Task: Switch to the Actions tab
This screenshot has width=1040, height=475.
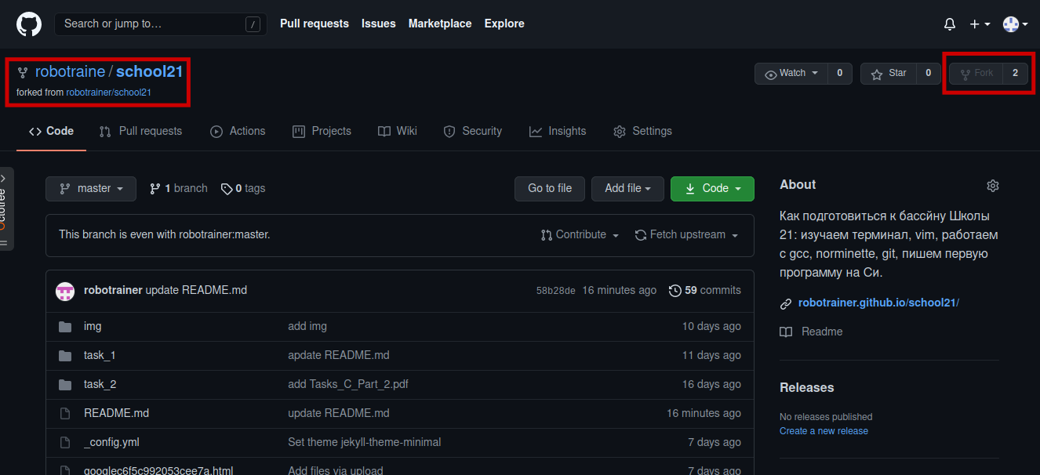Action: click(x=238, y=131)
